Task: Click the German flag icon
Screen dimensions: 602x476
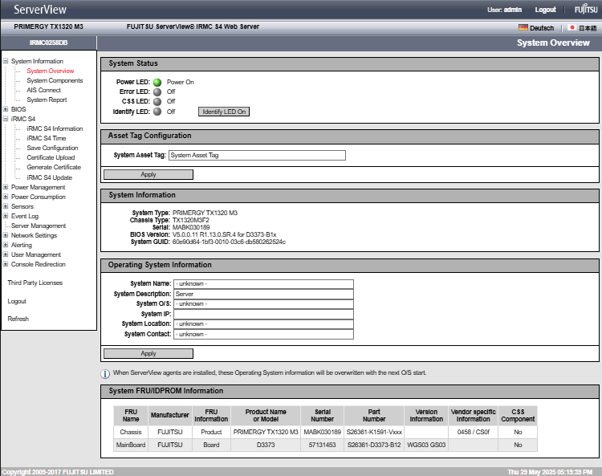Action: point(523,27)
